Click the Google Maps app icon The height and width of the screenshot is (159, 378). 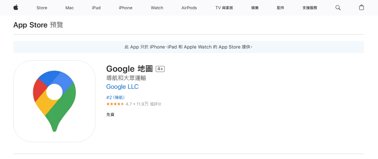point(54,101)
